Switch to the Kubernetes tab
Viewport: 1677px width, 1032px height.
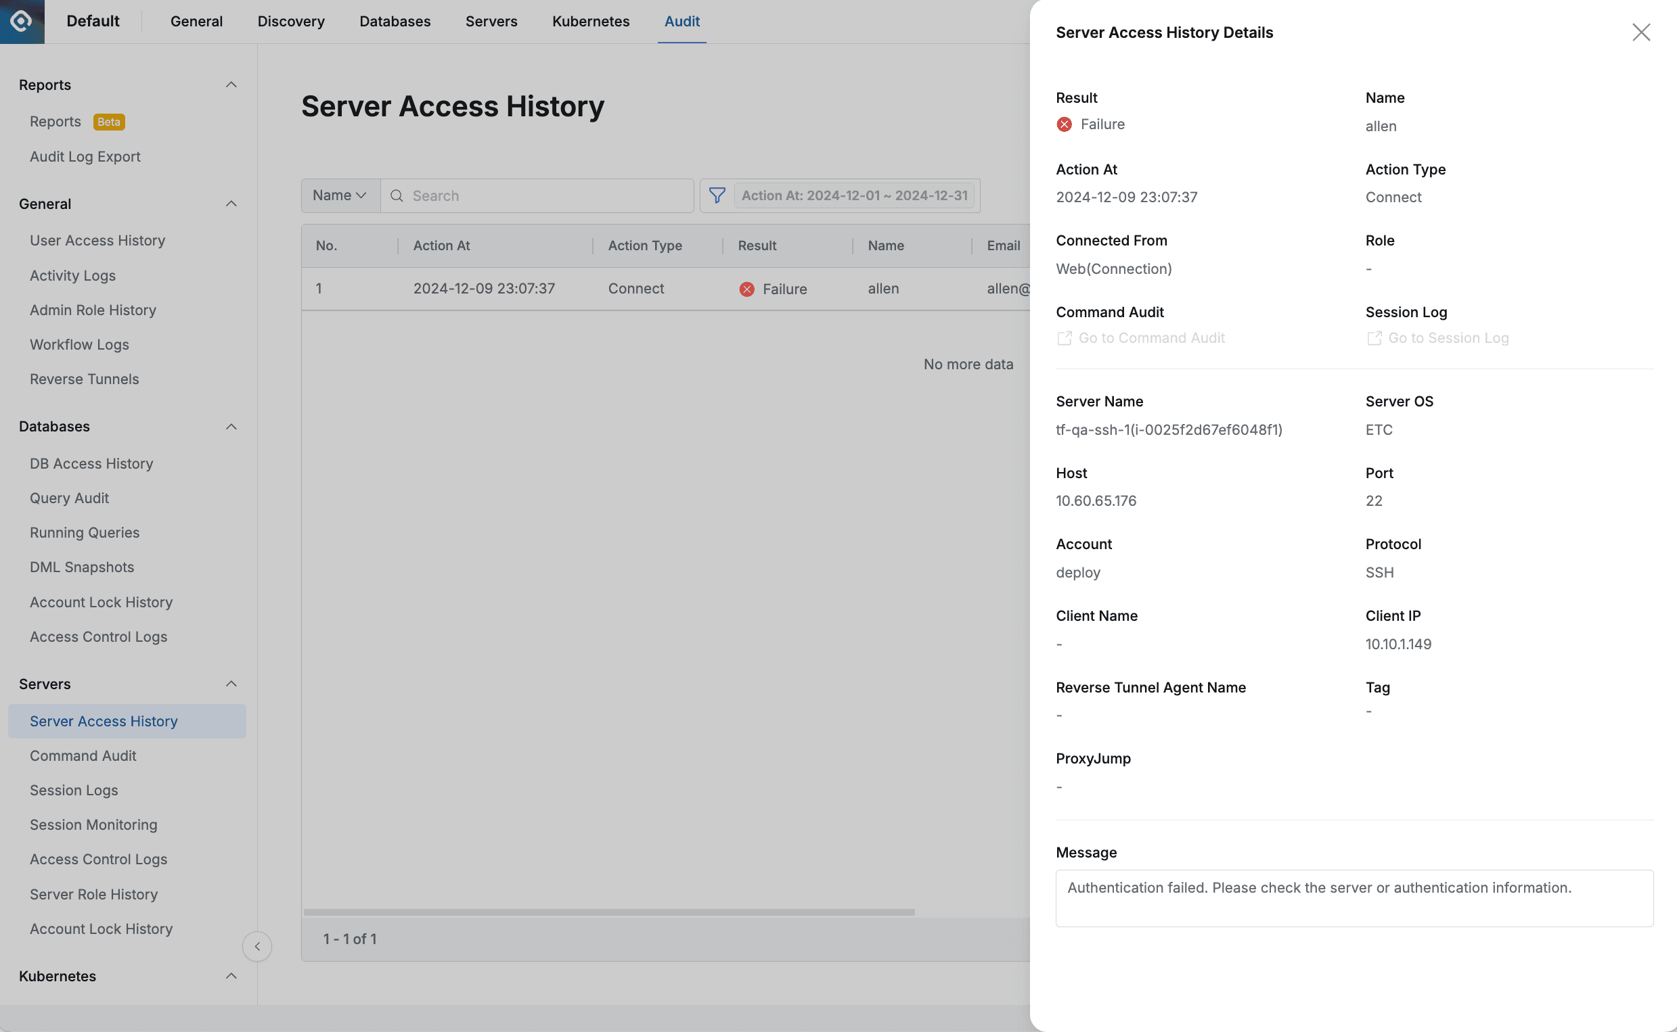pyautogui.click(x=590, y=21)
